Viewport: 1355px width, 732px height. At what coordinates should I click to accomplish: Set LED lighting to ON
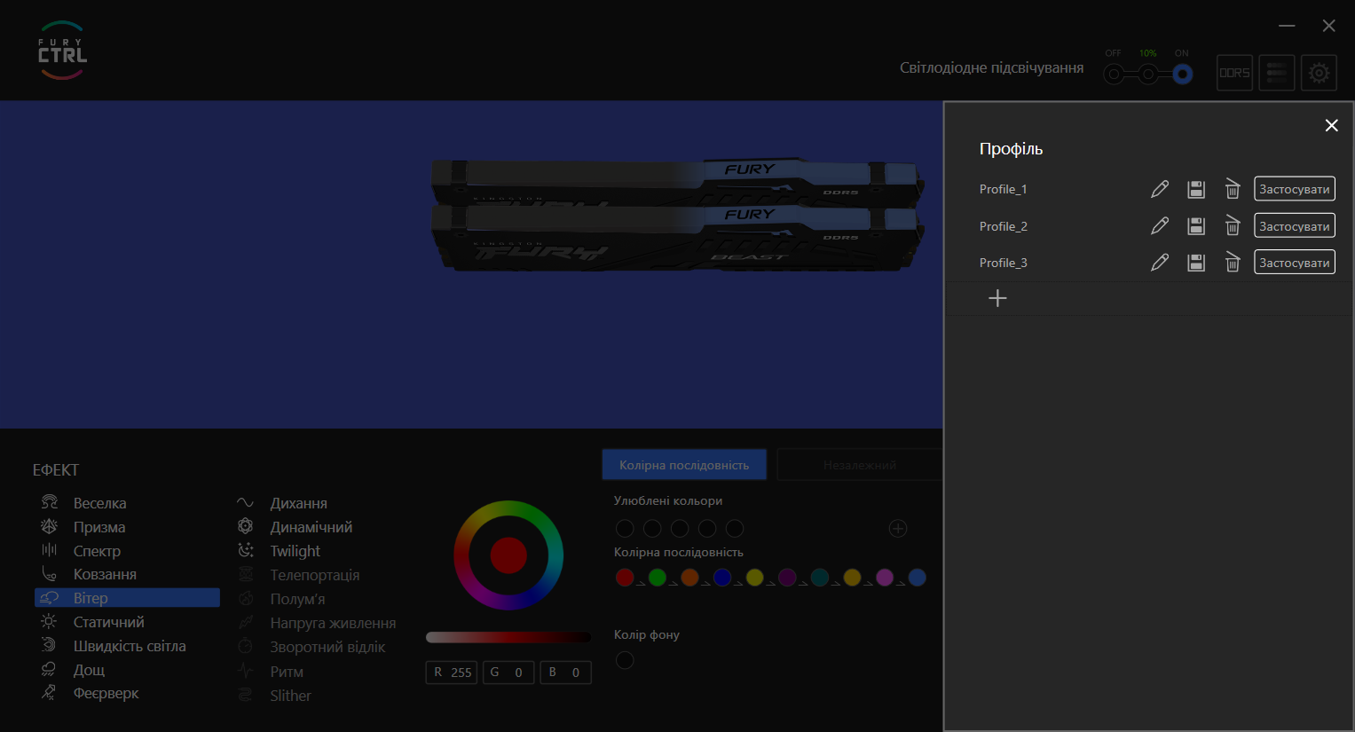pyautogui.click(x=1182, y=75)
